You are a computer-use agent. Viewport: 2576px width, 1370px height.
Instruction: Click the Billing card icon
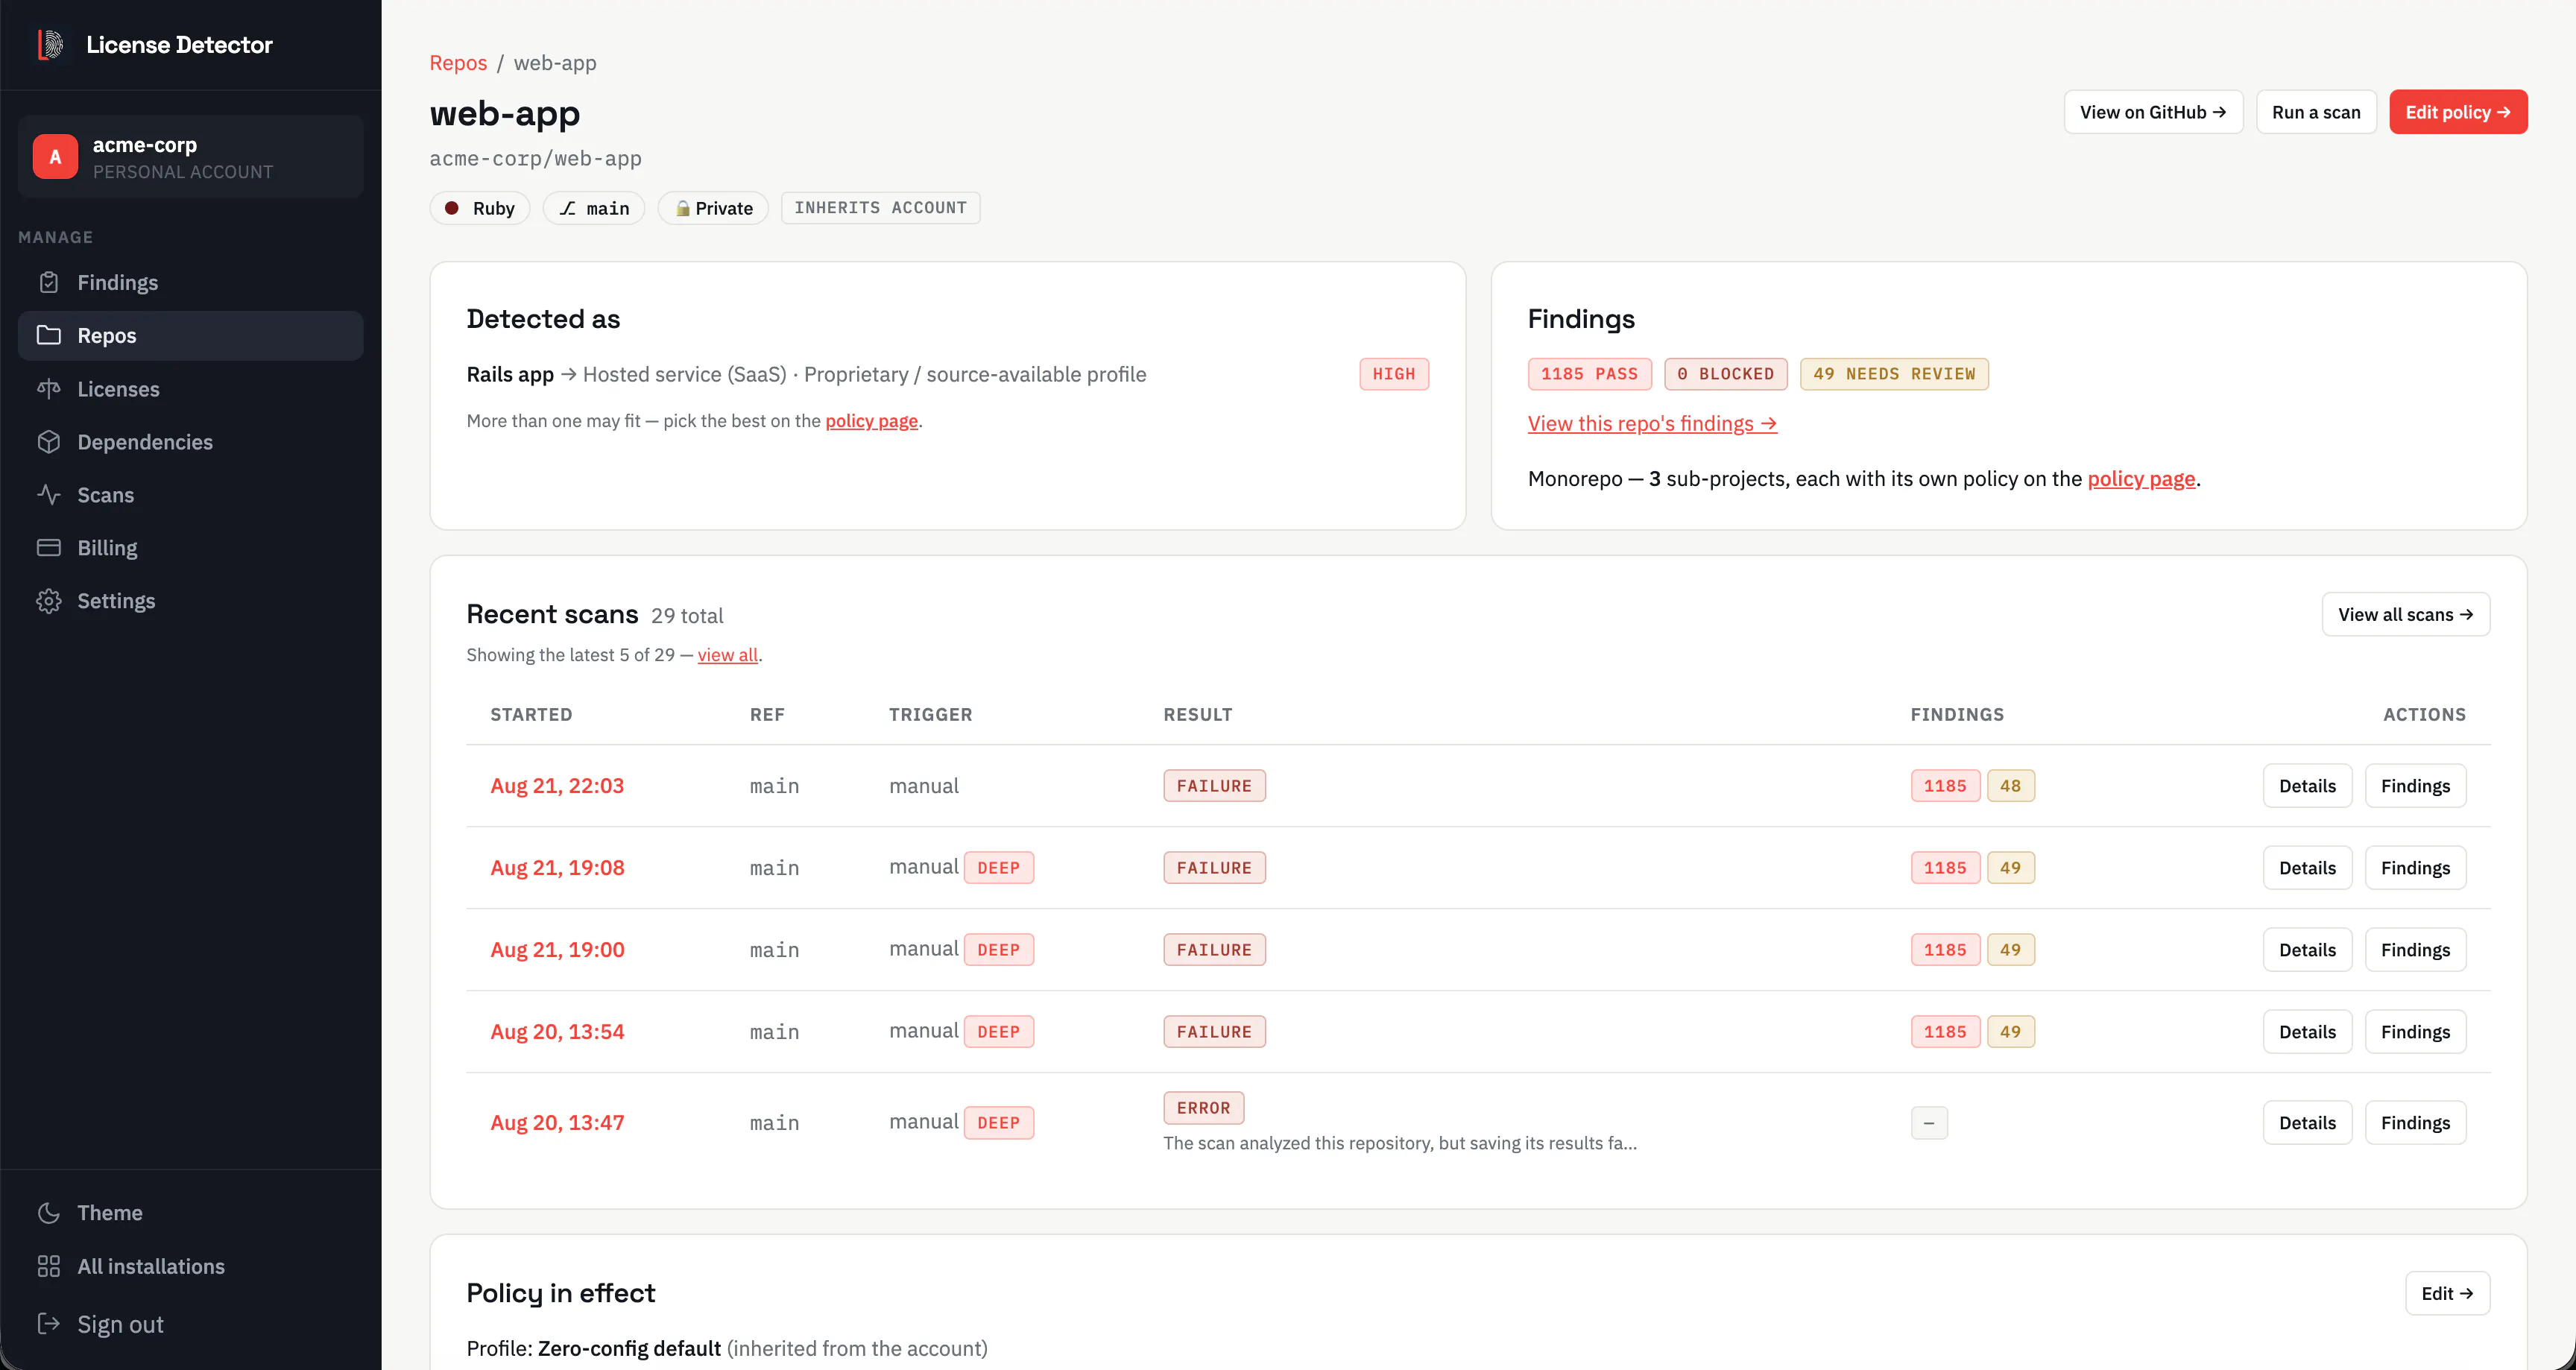tap(49, 547)
